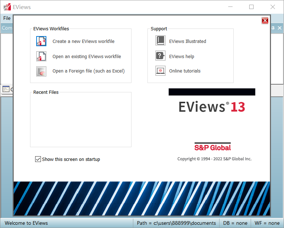Click Open an existing EViews workfile

87,56
